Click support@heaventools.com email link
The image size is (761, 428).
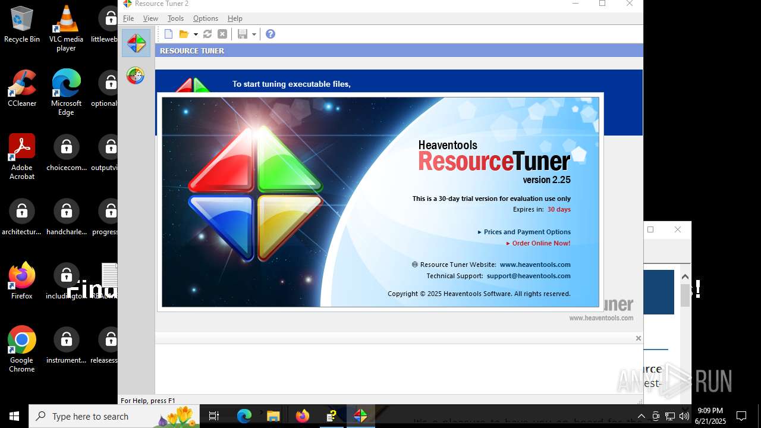tap(529, 276)
